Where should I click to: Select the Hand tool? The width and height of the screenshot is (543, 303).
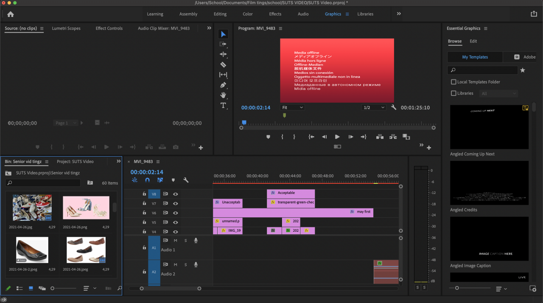click(223, 95)
